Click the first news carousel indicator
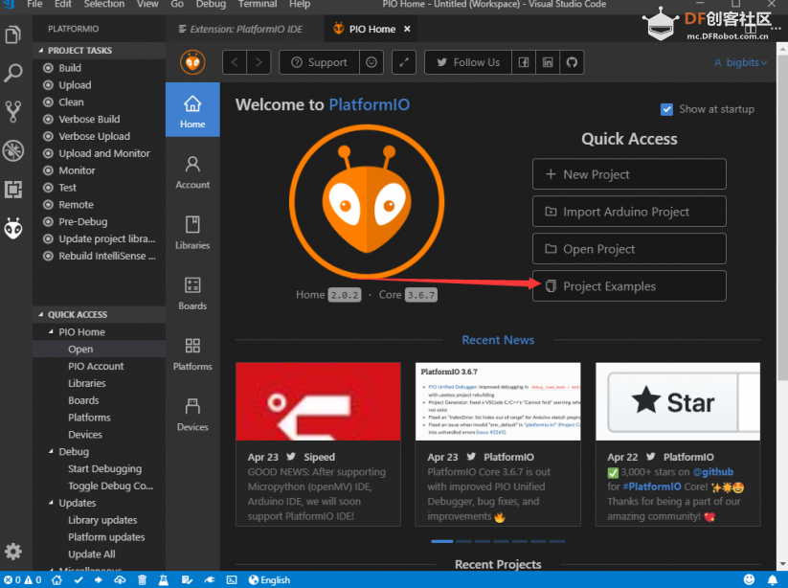This screenshot has width=788, height=588. point(442,541)
